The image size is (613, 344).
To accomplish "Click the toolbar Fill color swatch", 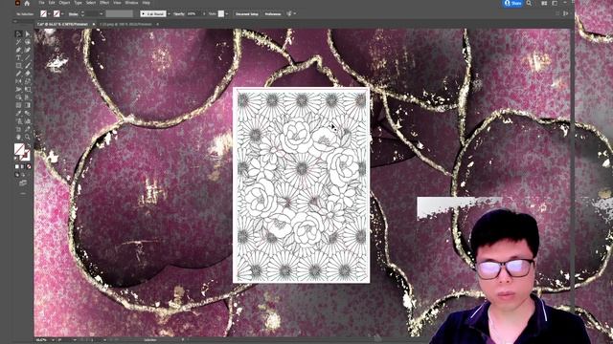I will pyautogui.click(x=19, y=149).
